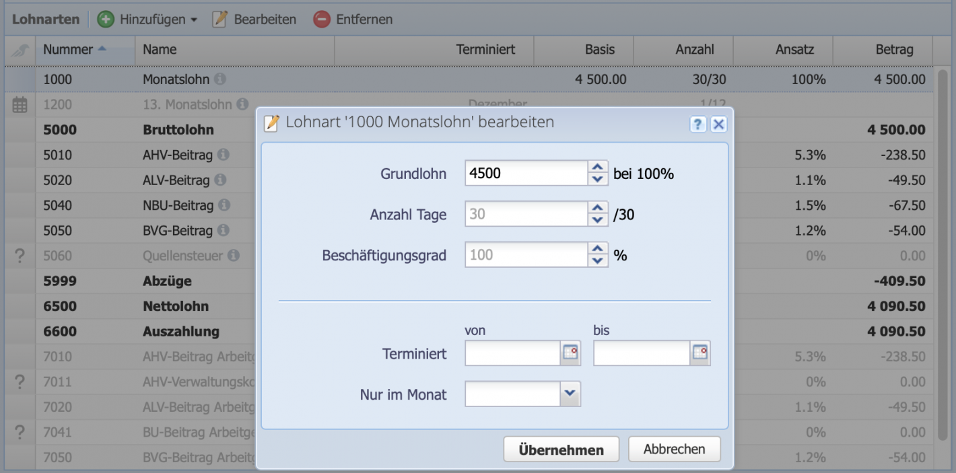956x473 pixels.
Task: Cancel the dialog with Abbrechen
Action: (x=674, y=449)
